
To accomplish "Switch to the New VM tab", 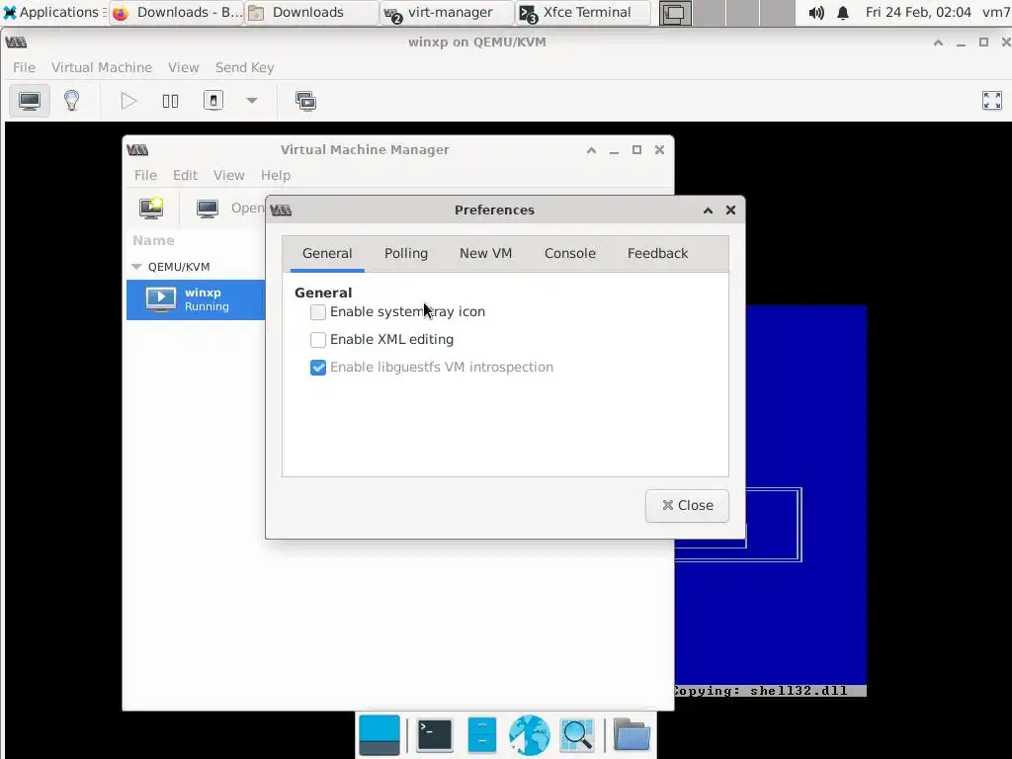I will pyautogui.click(x=485, y=254).
